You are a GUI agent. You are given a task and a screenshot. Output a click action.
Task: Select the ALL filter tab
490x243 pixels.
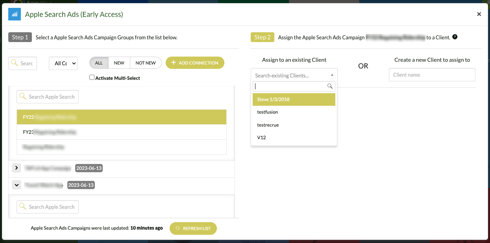pyautogui.click(x=99, y=63)
